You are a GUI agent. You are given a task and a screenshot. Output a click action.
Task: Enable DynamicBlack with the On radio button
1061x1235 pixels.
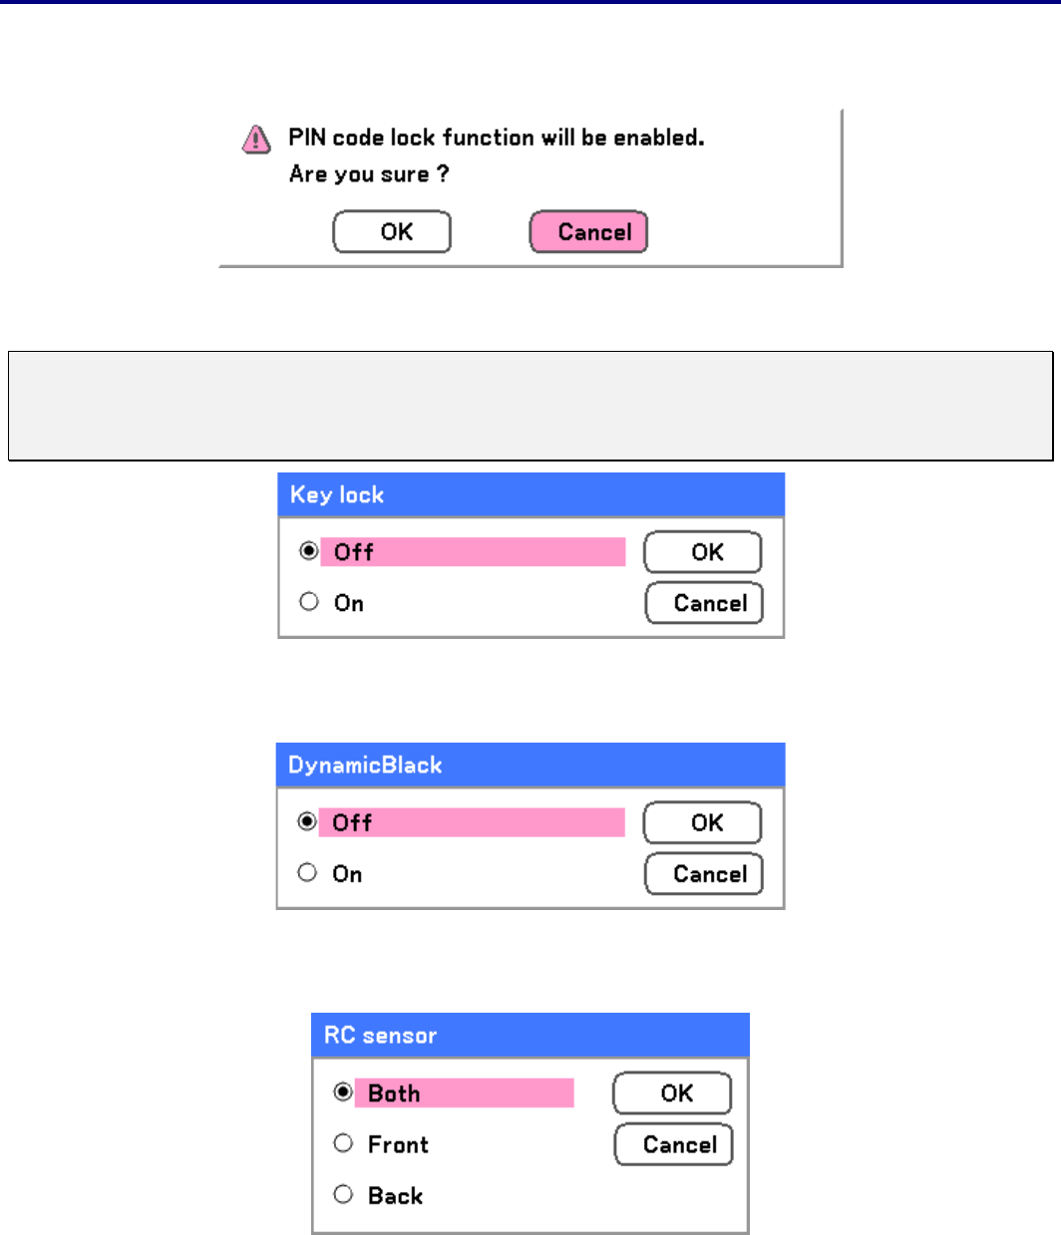pos(307,873)
